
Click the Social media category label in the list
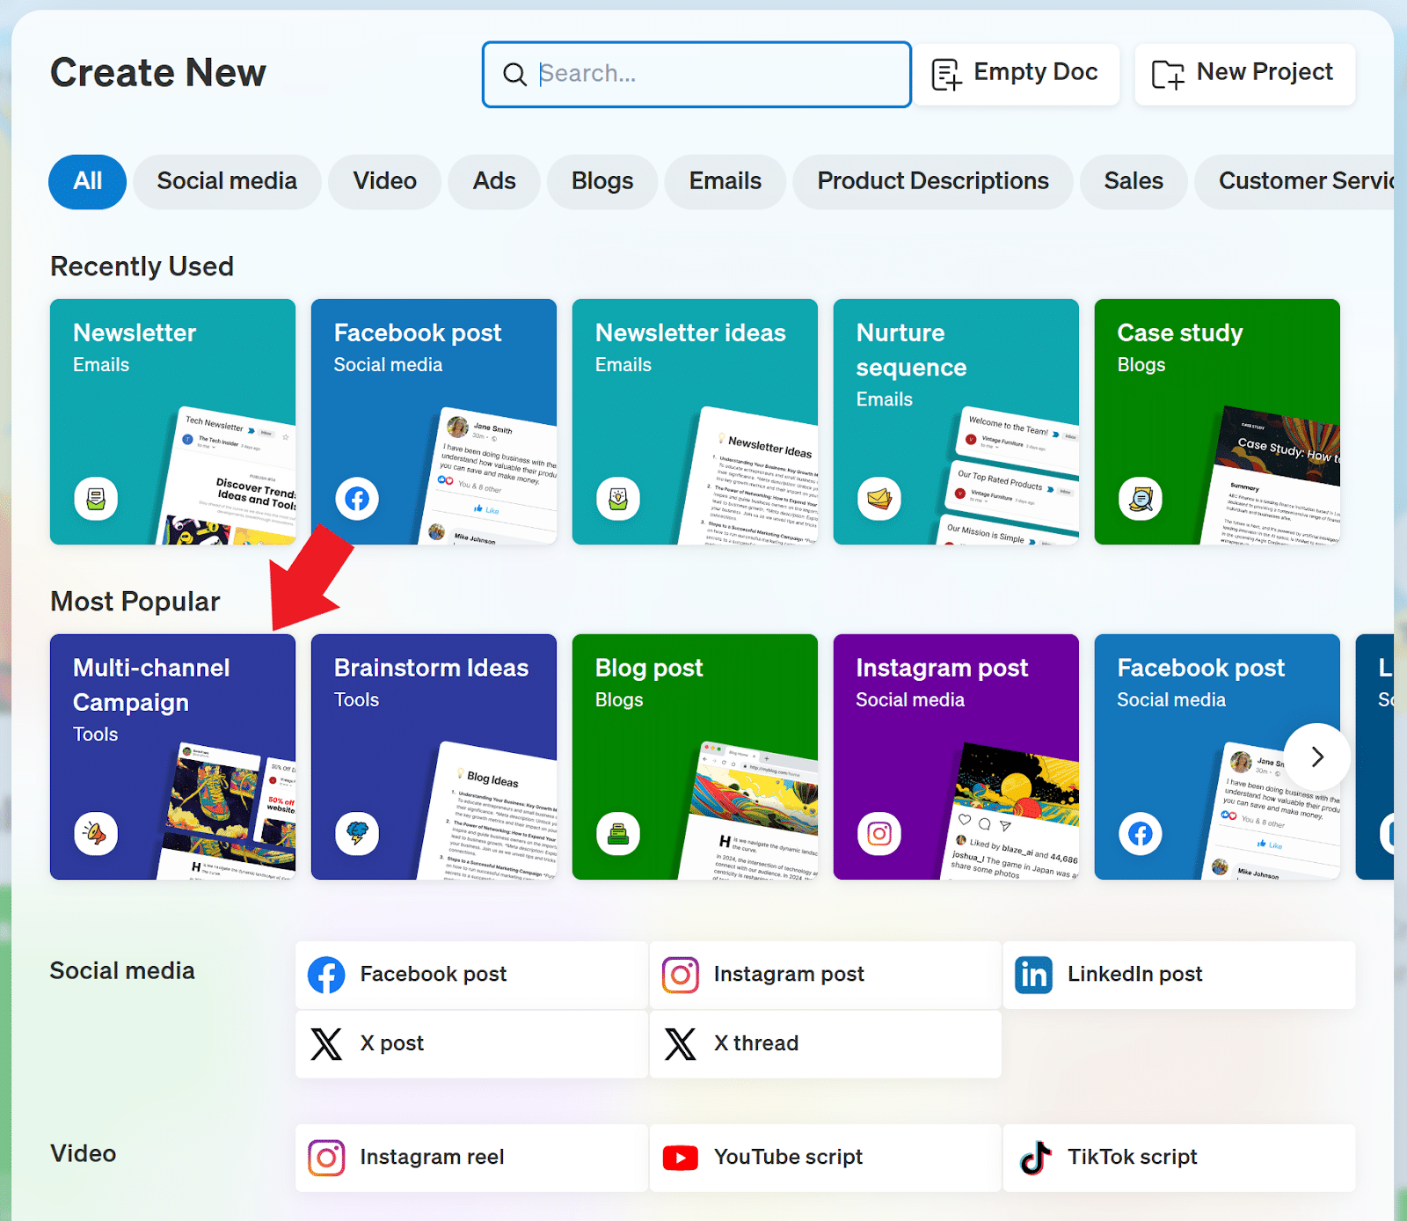(122, 970)
